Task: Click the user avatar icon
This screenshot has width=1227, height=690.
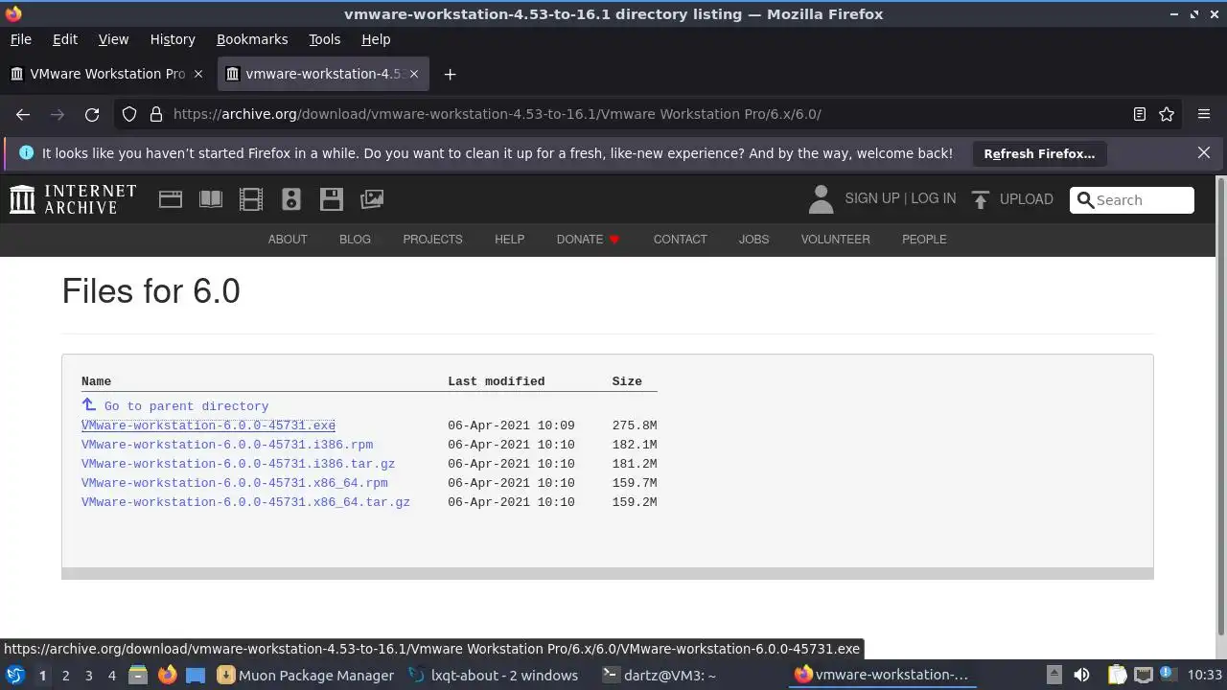Action: click(x=821, y=199)
